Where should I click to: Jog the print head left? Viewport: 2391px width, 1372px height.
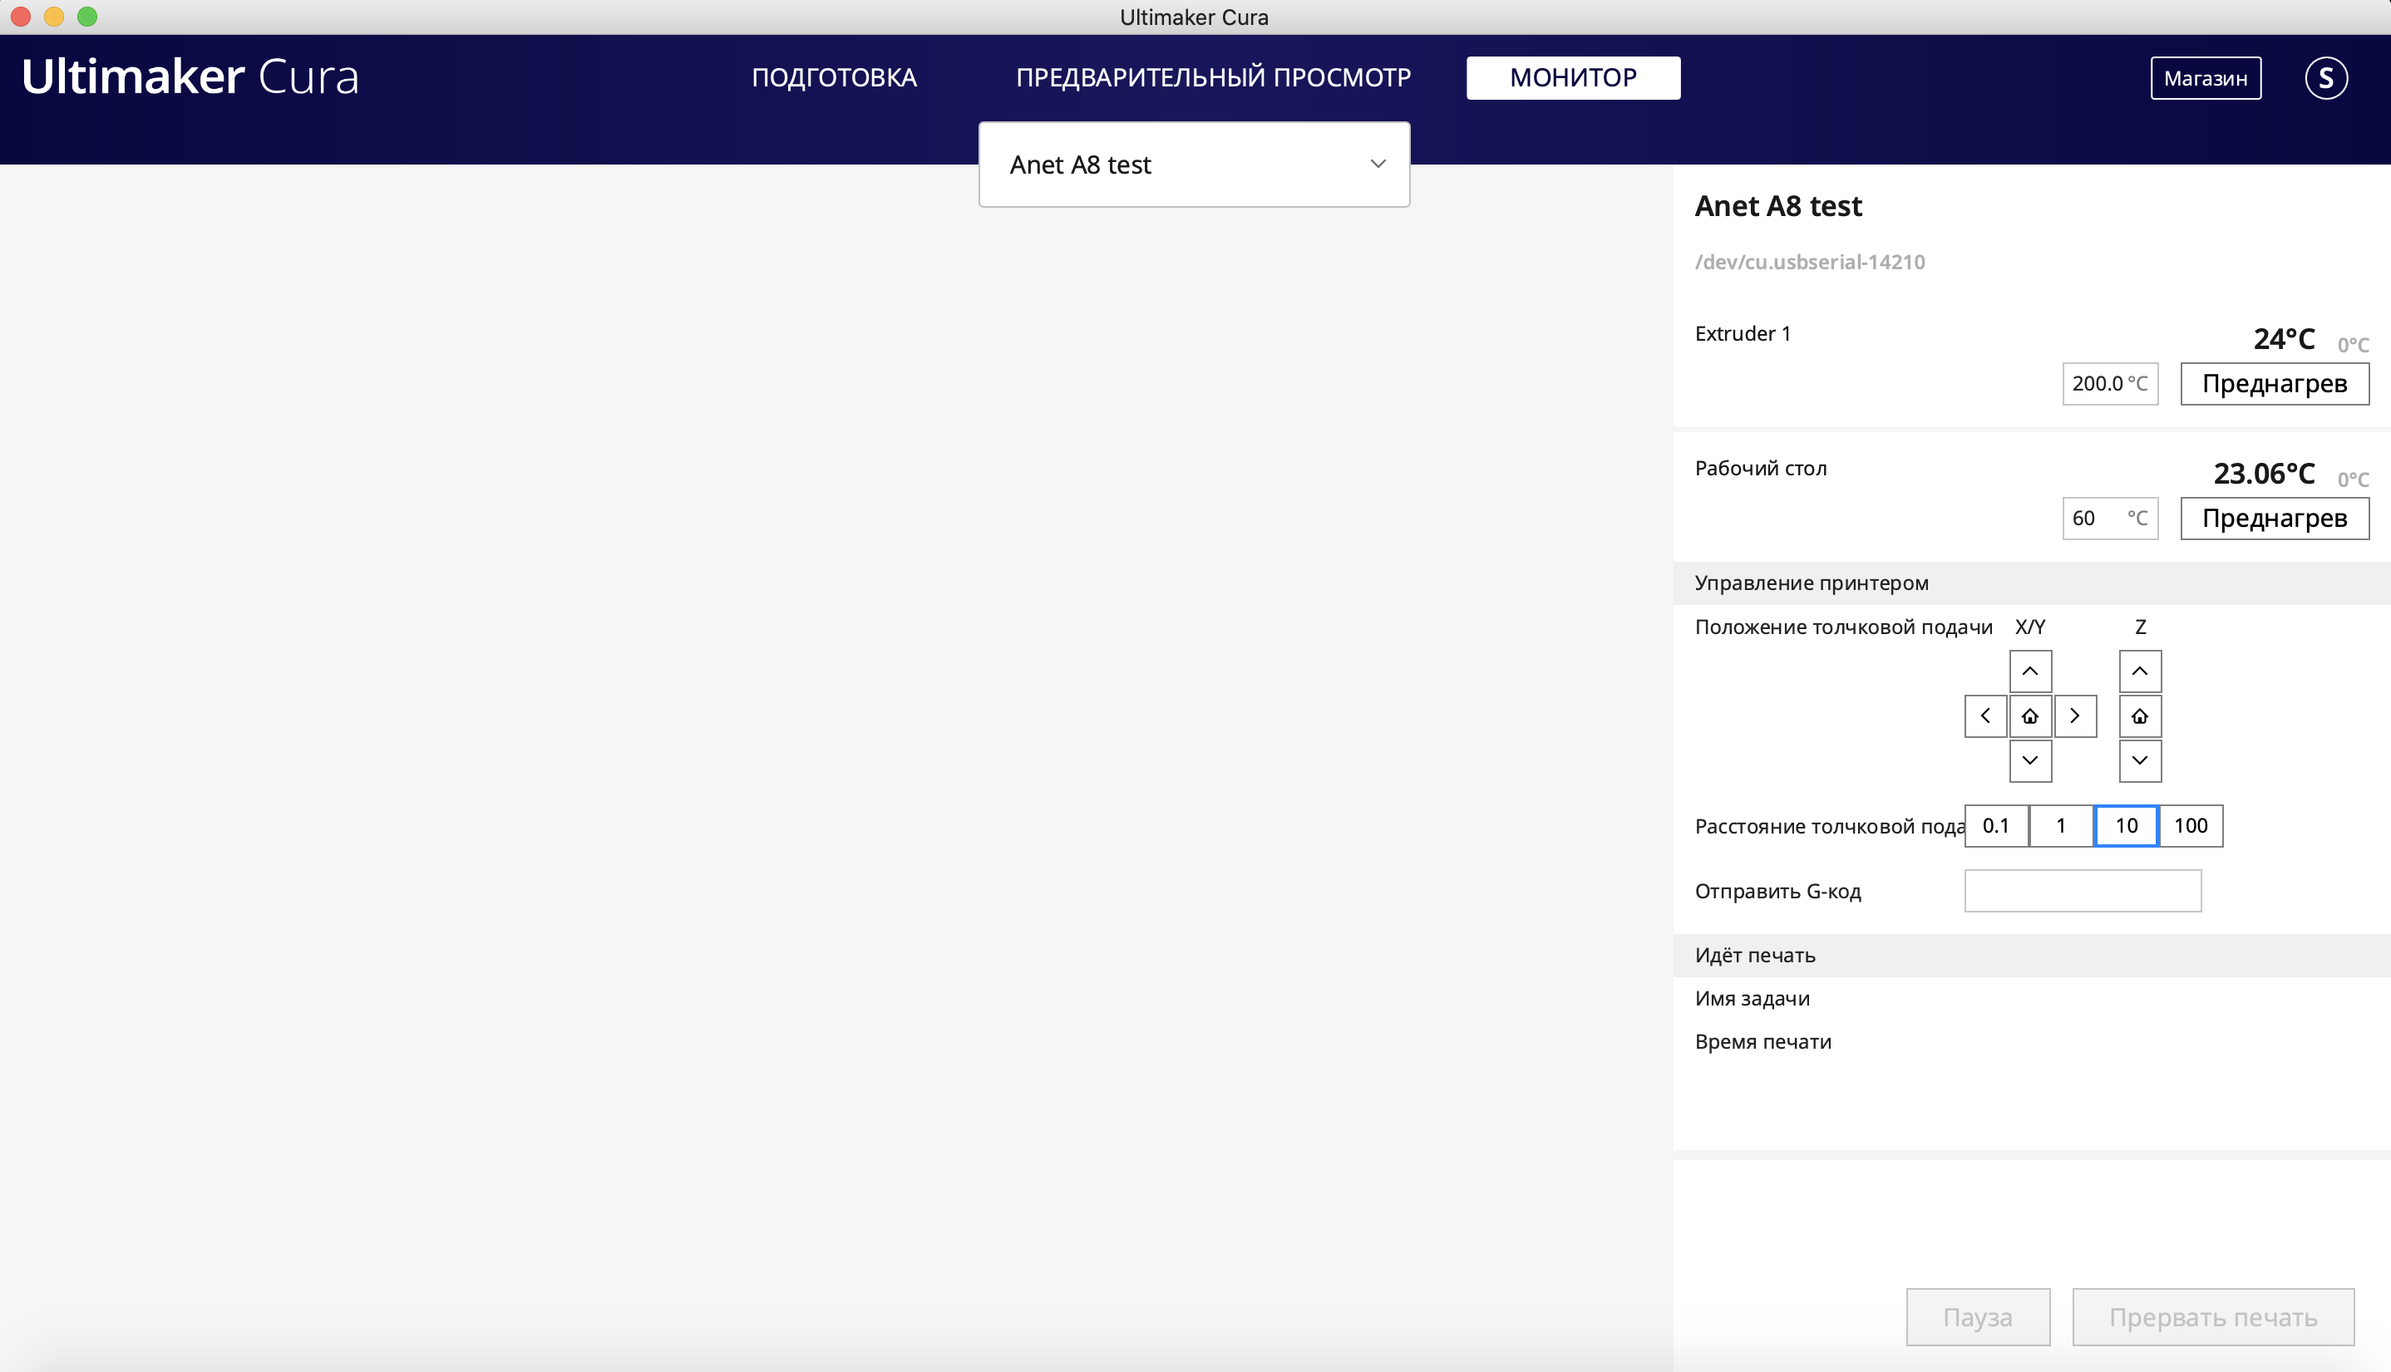pyautogui.click(x=1986, y=716)
